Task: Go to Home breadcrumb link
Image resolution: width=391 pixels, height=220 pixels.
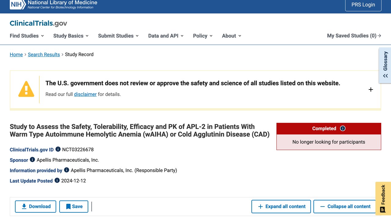Action: tap(16, 54)
